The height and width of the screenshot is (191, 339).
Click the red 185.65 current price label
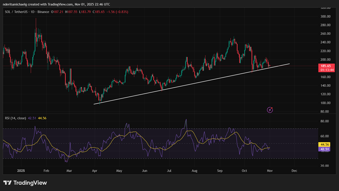(x=324, y=65)
